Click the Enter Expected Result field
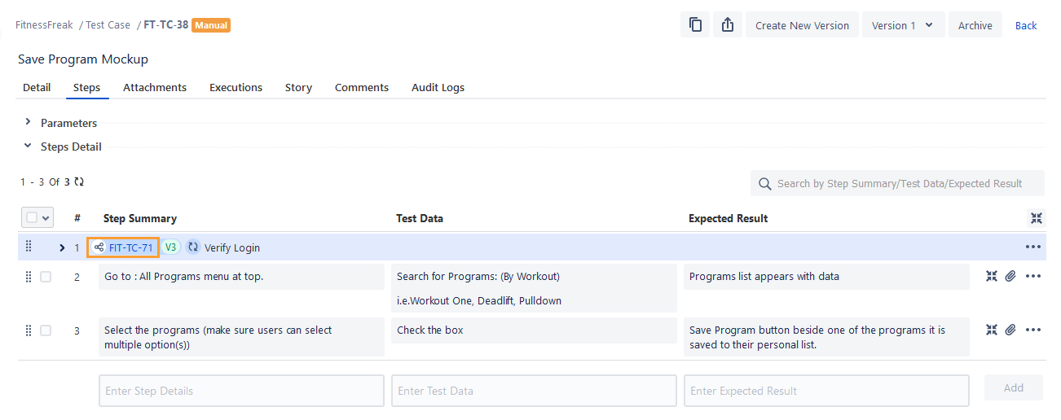The width and height of the screenshot is (1061, 420). click(826, 391)
